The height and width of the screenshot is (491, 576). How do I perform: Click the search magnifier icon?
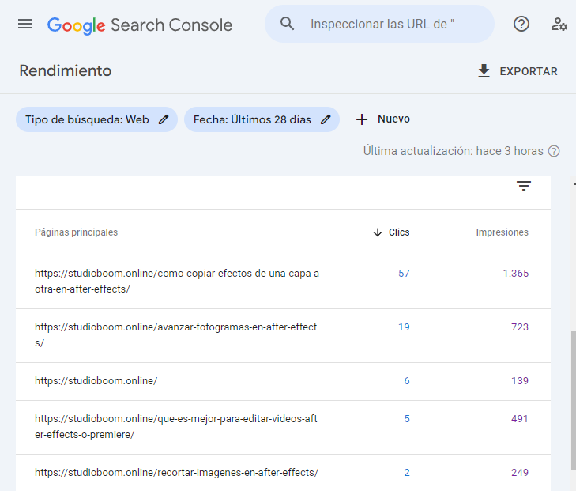tap(288, 24)
